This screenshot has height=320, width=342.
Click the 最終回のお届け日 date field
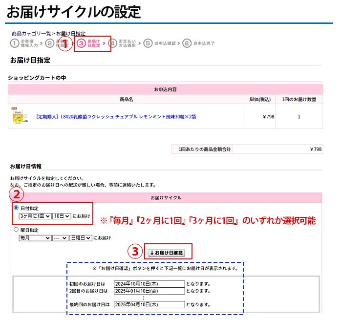pyautogui.click(x=149, y=305)
